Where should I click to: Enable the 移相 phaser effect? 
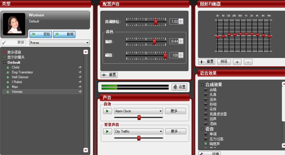206,104
